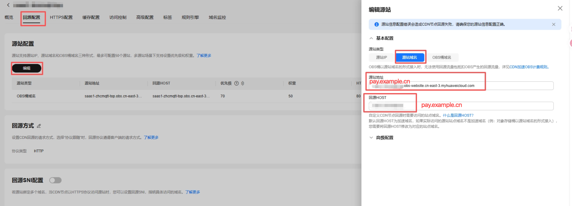
Task: Select 源站IP as the origin type
Action: pyautogui.click(x=382, y=57)
